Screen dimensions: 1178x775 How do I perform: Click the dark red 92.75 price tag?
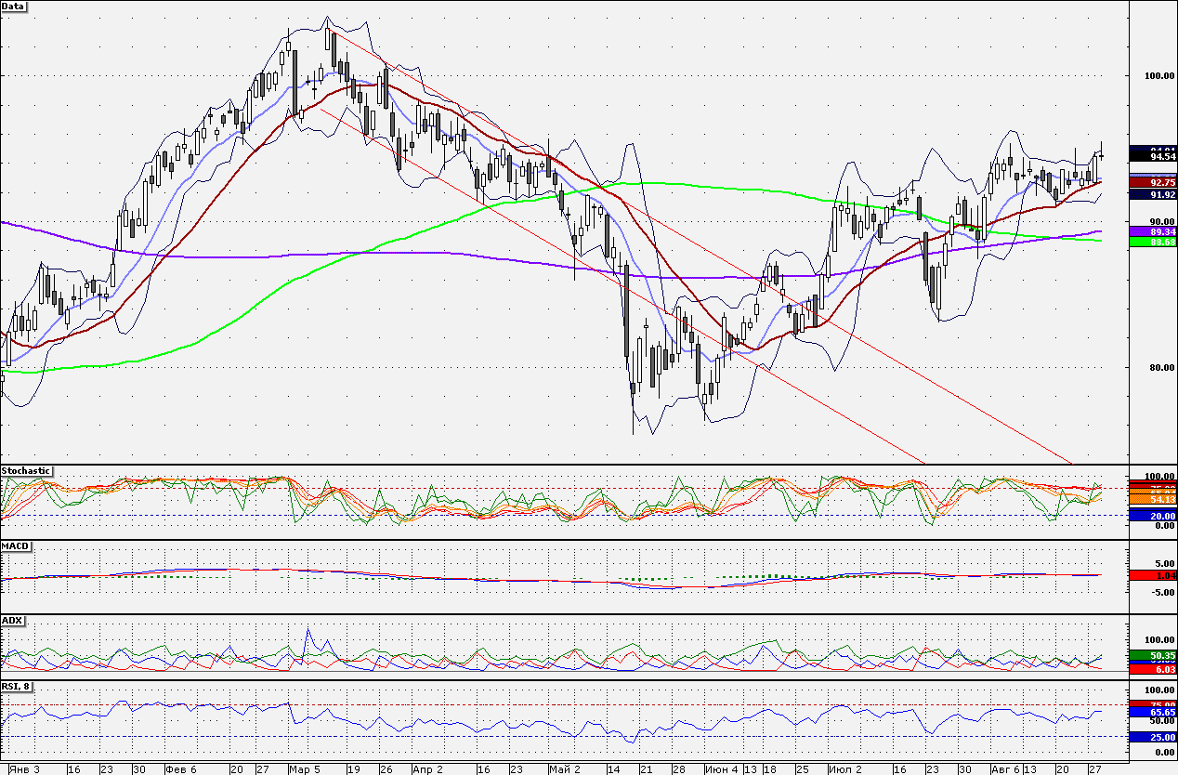(1154, 183)
